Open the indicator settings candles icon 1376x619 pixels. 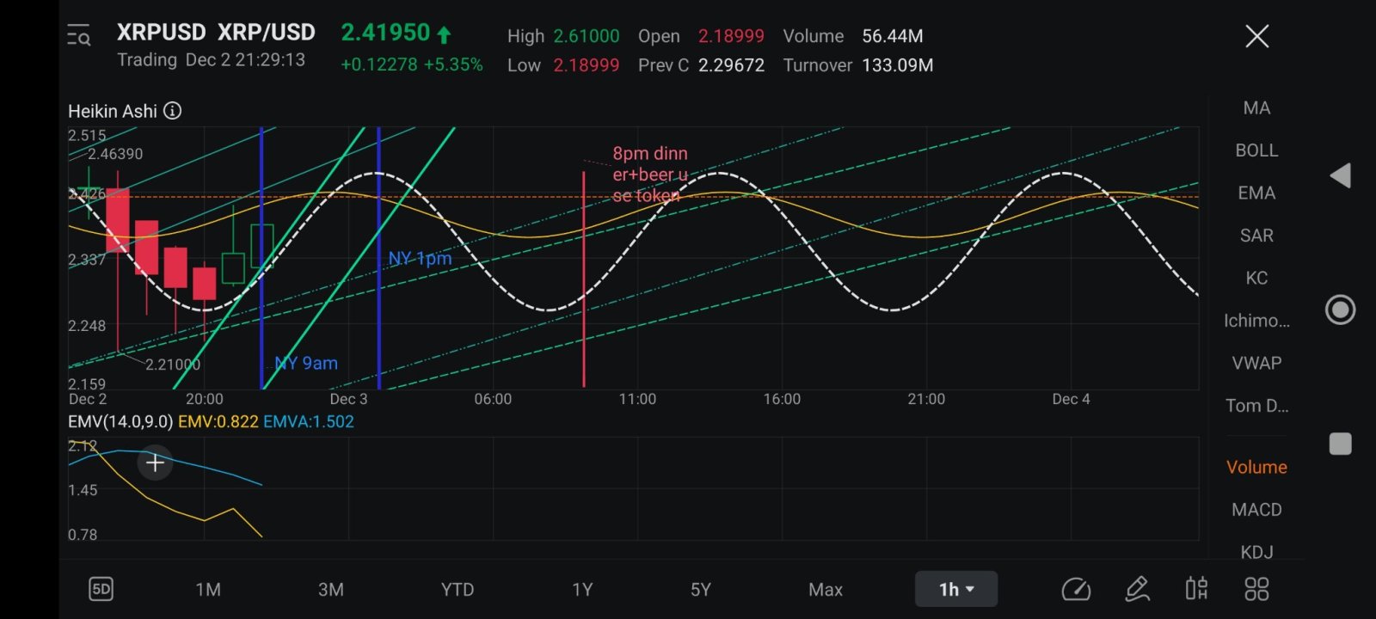pyautogui.click(x=1196, y=589)
